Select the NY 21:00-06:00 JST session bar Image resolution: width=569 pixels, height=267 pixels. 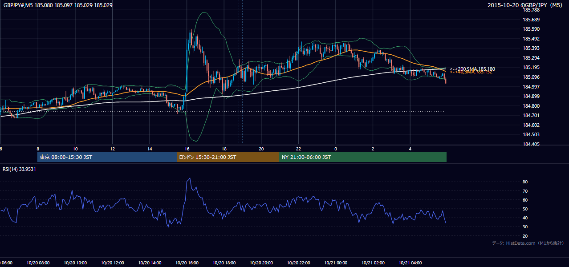click(x=363, y=157)
